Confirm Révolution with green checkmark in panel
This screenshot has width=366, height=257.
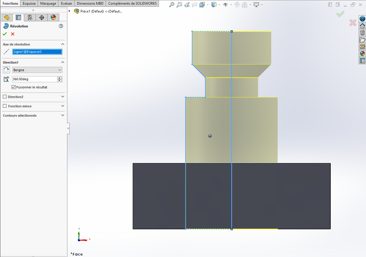coord(5,34)
